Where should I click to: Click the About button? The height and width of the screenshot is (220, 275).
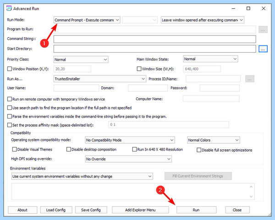pyautogui.click(x=22, y=210)
